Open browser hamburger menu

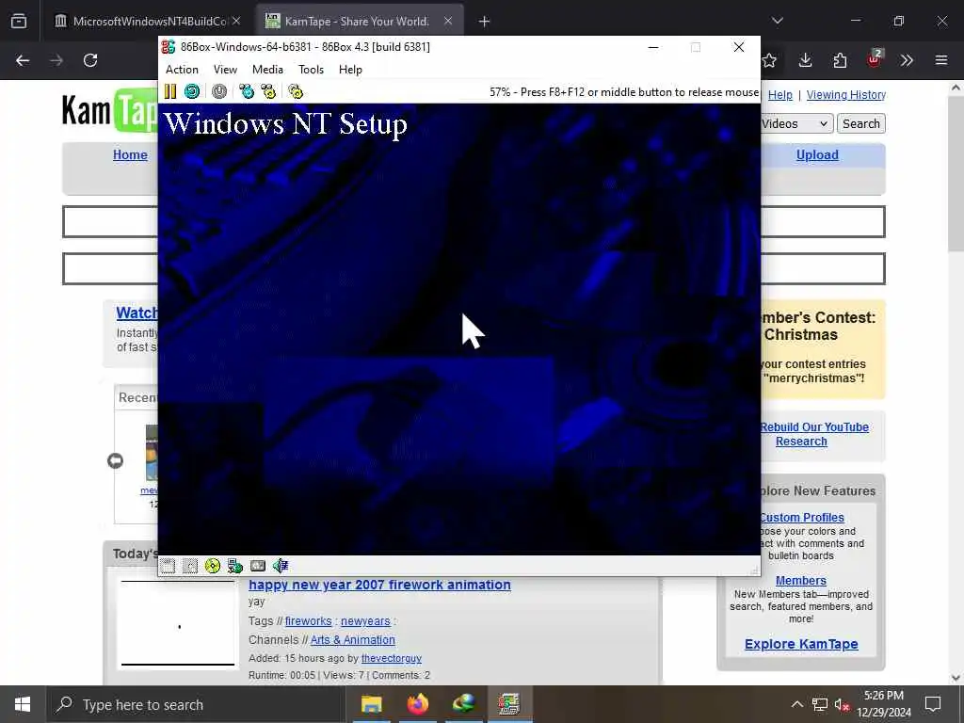click(x=941, y=60)
